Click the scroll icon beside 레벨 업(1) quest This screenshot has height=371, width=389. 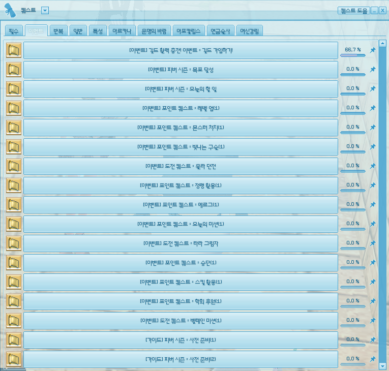coord(14,108)
